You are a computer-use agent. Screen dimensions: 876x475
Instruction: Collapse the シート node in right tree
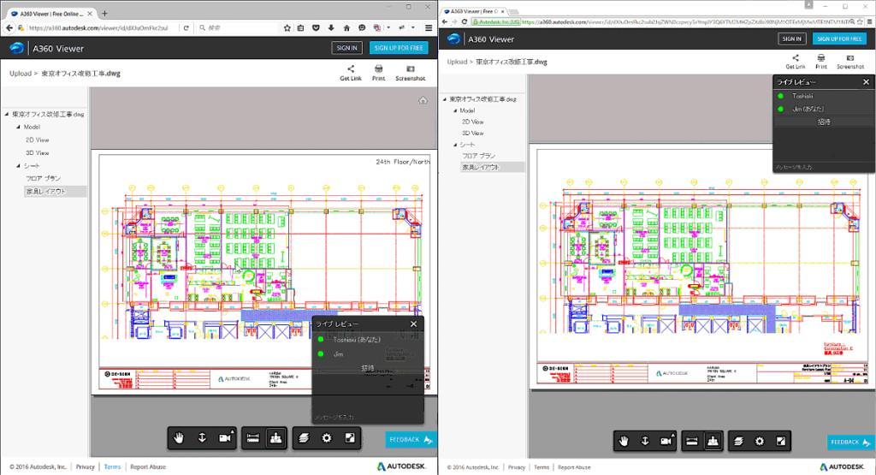[x=455, y=145]
